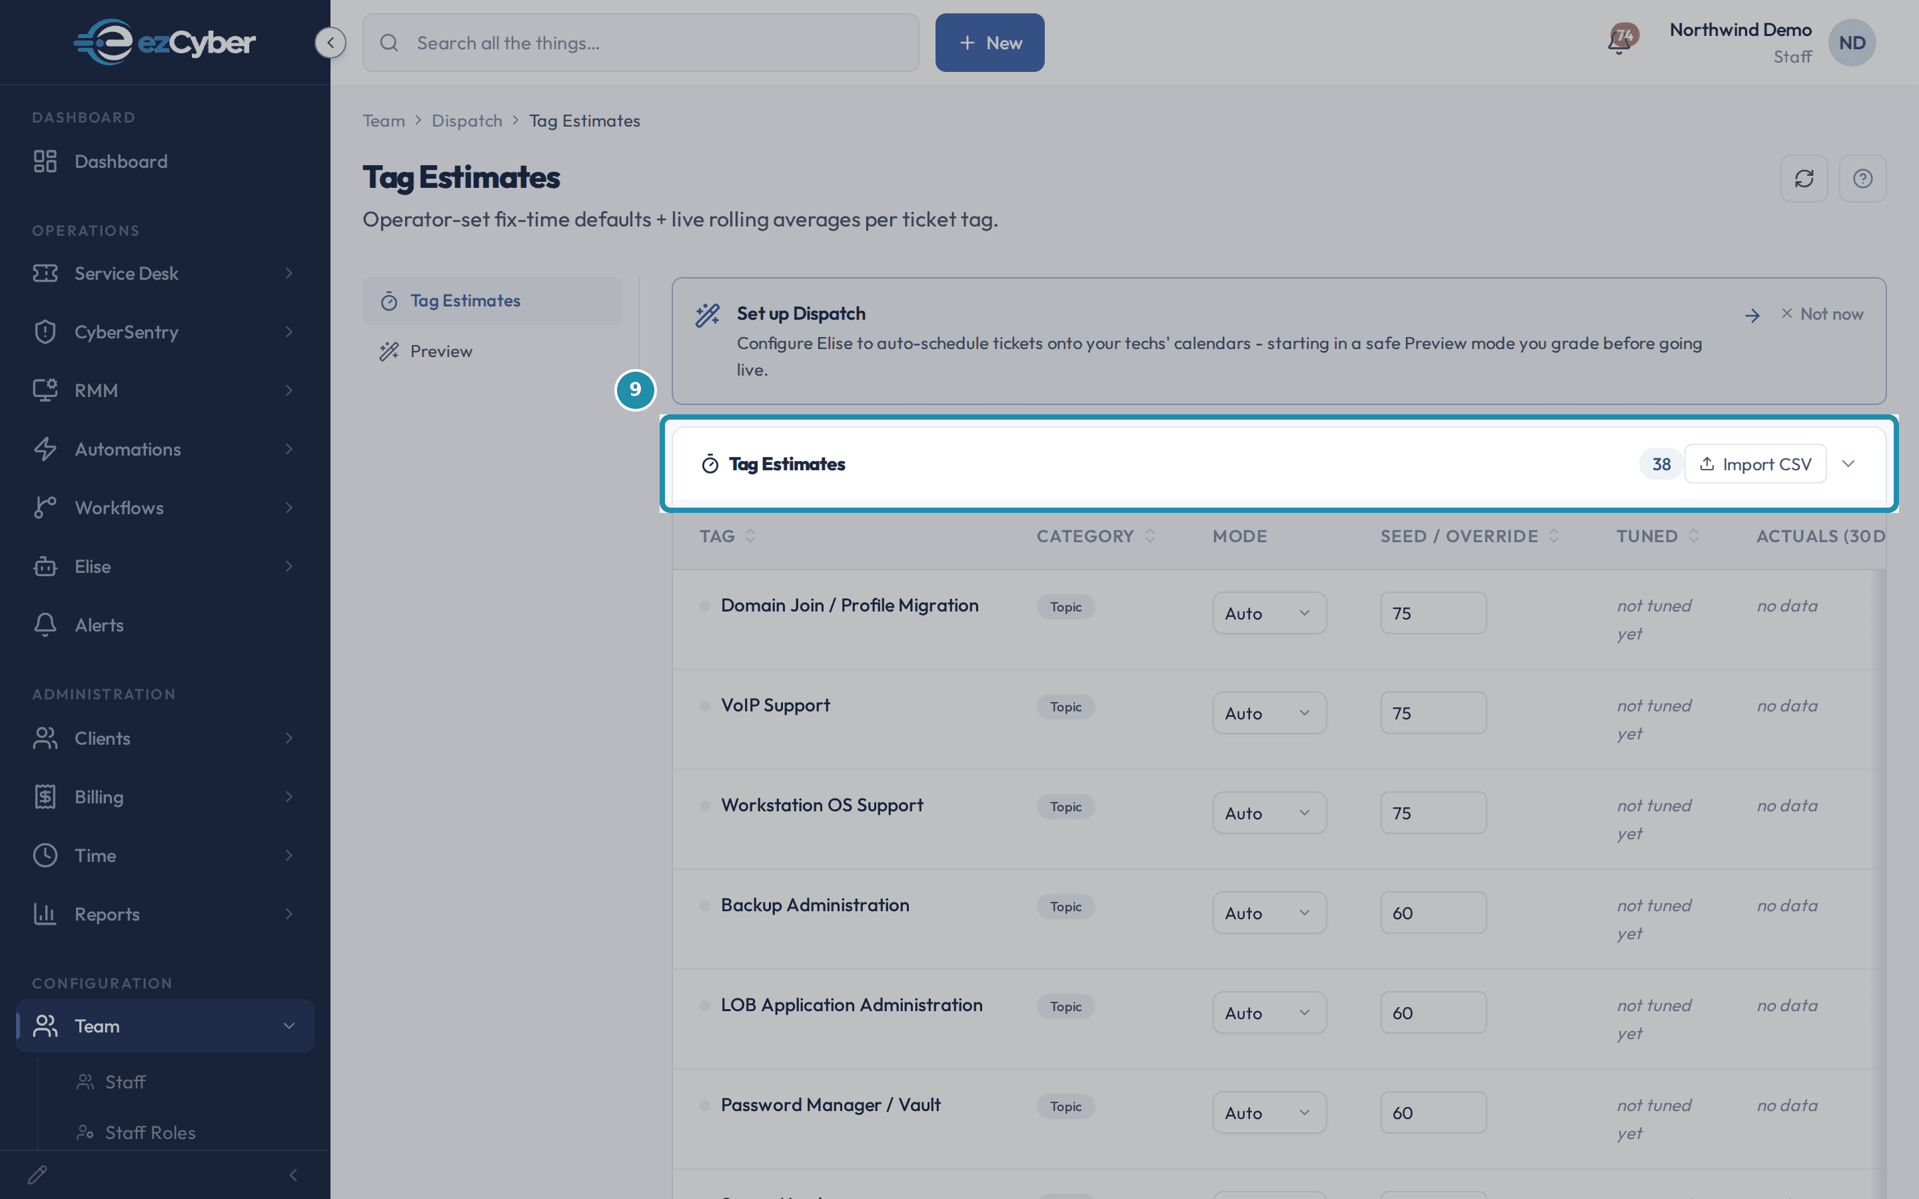Open the ND user avatar menu
This screenshot has width=1919, height=1199.
[1852, 43]
